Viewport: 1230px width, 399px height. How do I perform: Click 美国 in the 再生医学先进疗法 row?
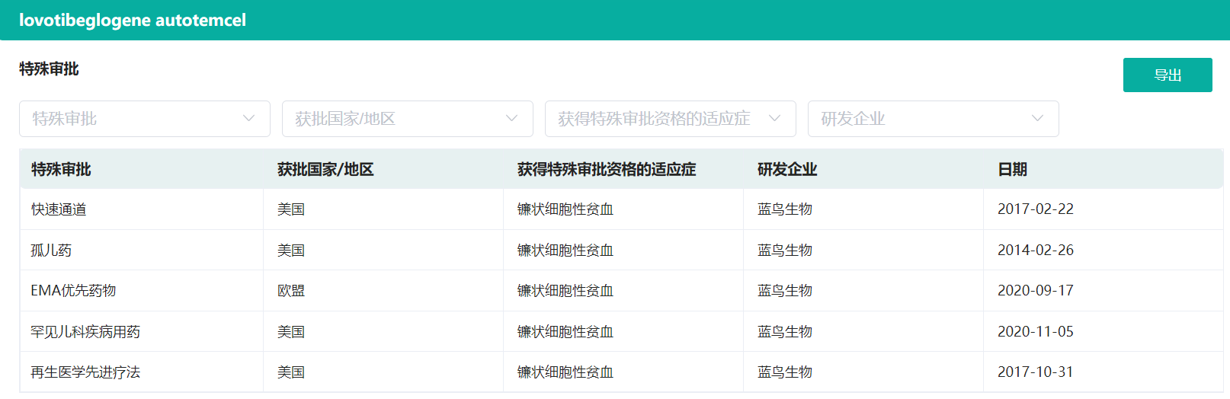[x=291, y=372]
